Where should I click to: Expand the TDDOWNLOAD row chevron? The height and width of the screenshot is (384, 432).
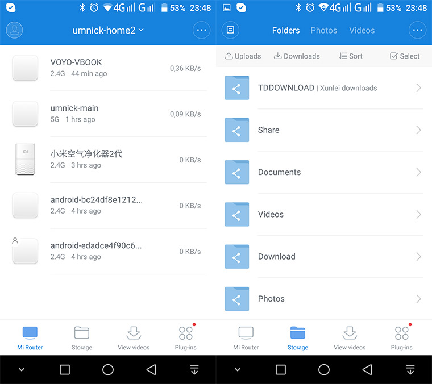(x=418, y=88)
